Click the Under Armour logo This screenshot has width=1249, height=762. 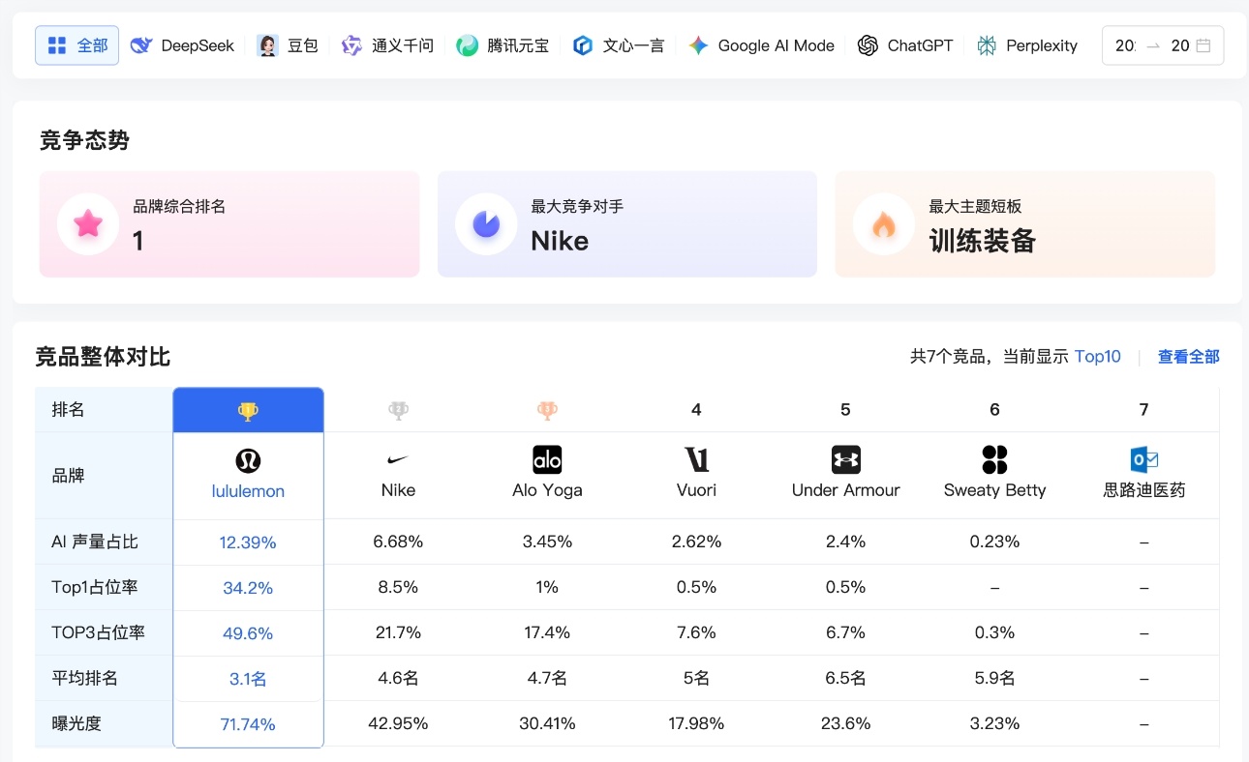tap(845, 460)
